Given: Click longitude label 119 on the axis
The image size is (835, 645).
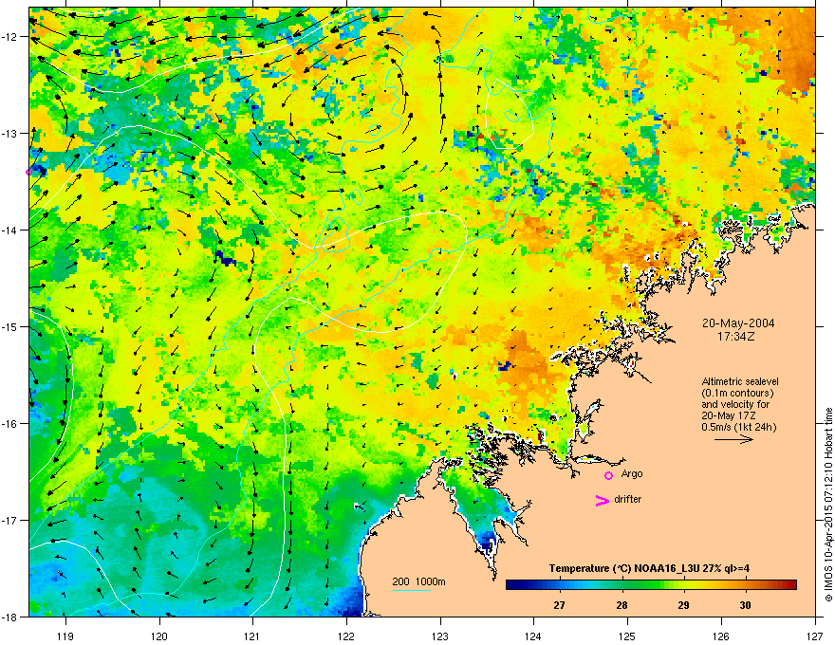Looking at the screenshot, I should pos(65,636).
